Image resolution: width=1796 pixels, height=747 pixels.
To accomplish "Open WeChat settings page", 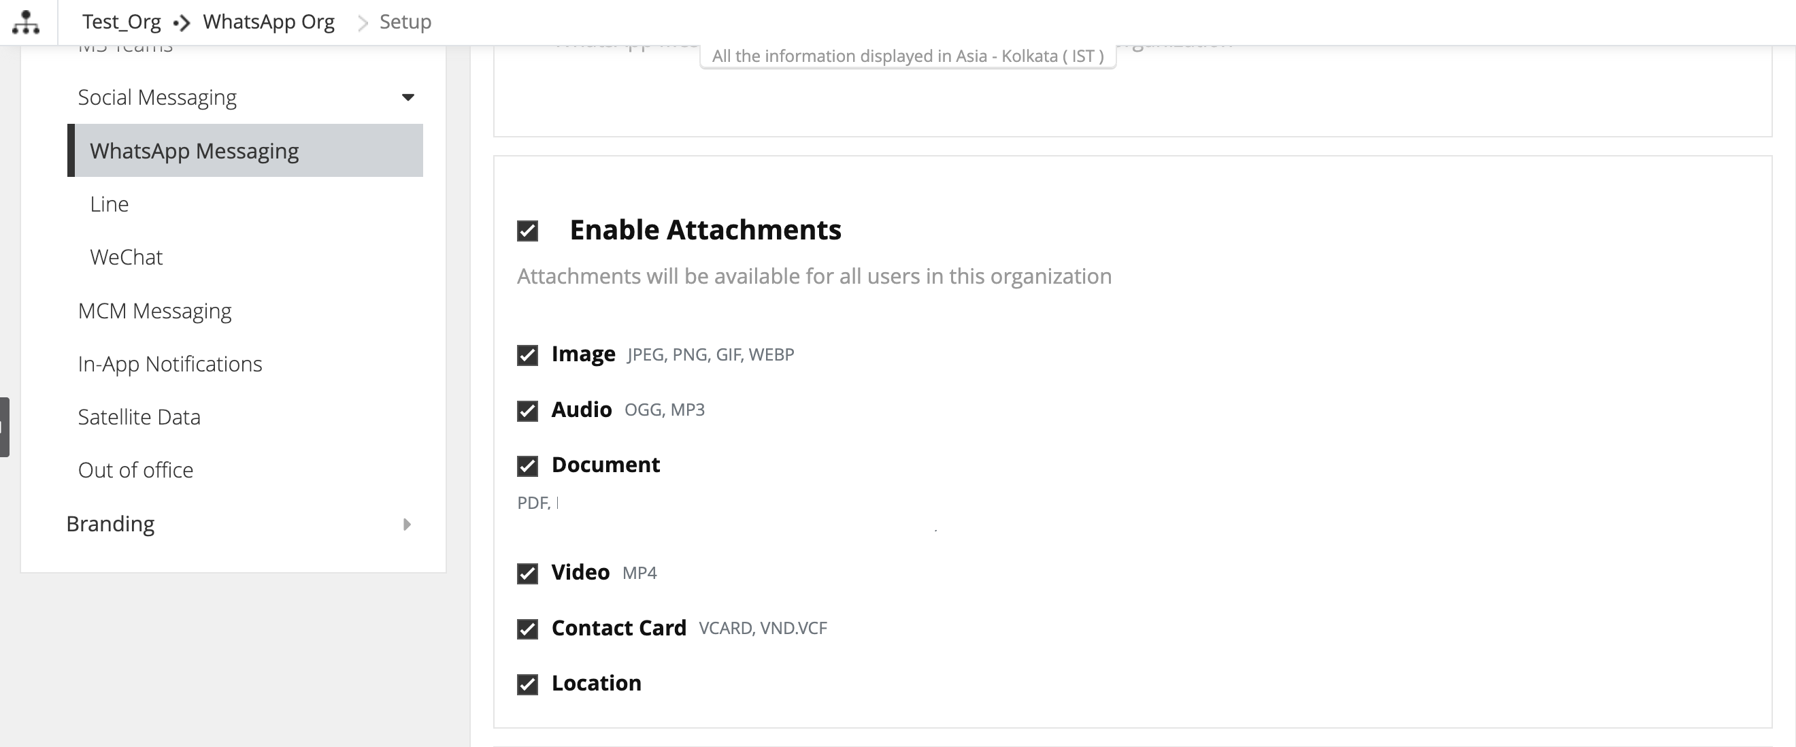I will [x=126, y=257].
